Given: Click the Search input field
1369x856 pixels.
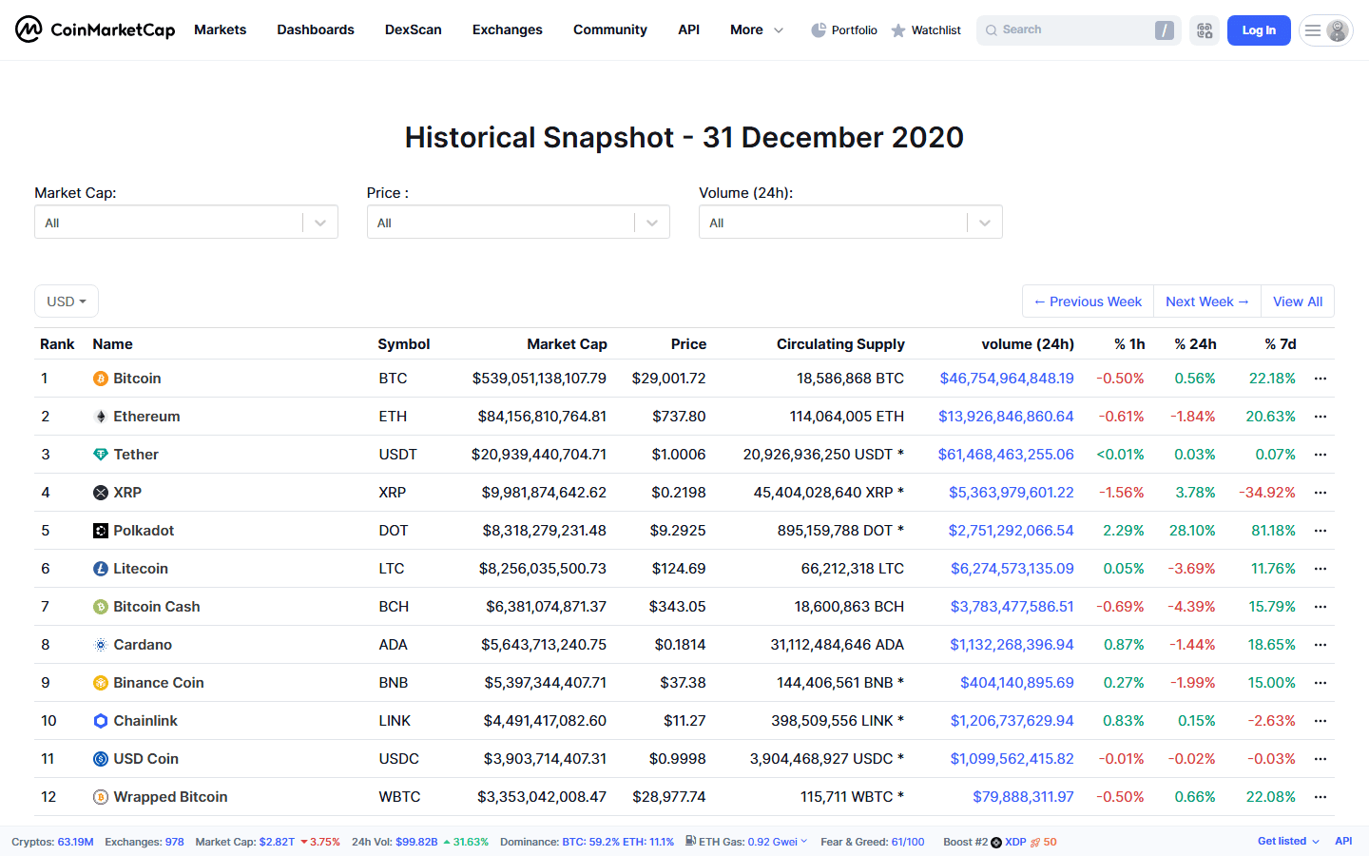Looking at the screenshot, I should [x=1079, y=30].
